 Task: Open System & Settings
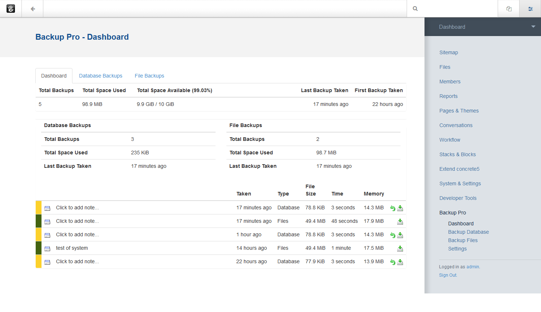point(460,183)
